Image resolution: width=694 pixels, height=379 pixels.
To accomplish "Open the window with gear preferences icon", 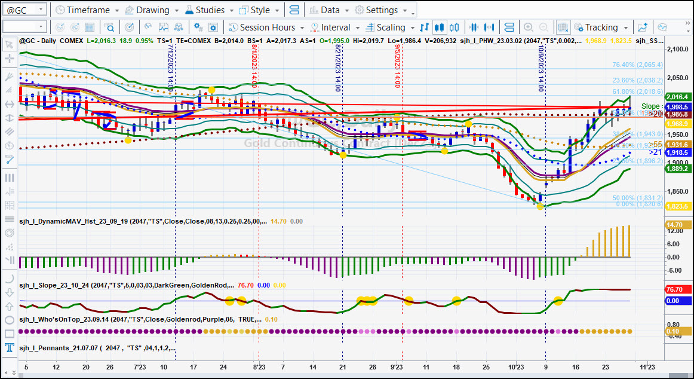I will pyautogui.click(x=213, y=27).
